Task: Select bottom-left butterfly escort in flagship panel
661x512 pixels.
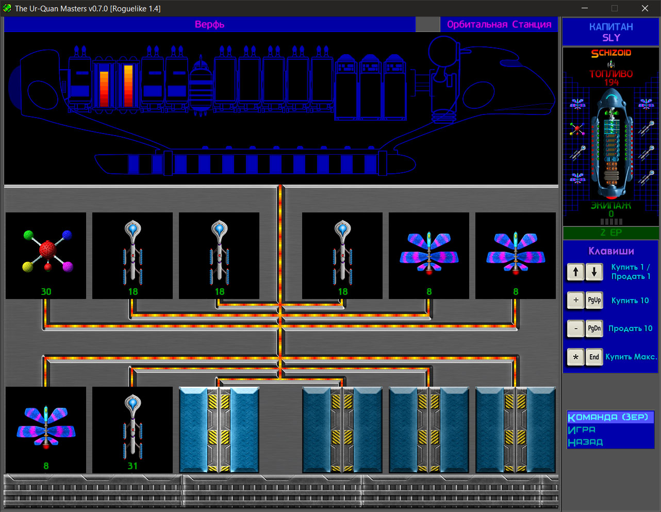Action: point(577,178)
